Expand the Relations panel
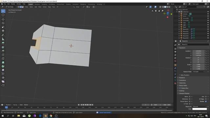This screenshot has height=118, width=210. pos(182,78)
